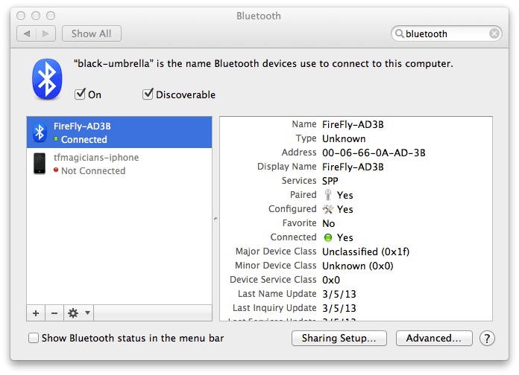Click the address value 00-06-66-0A-AD-3B
The image size is (519, 375).
(374, 153)
